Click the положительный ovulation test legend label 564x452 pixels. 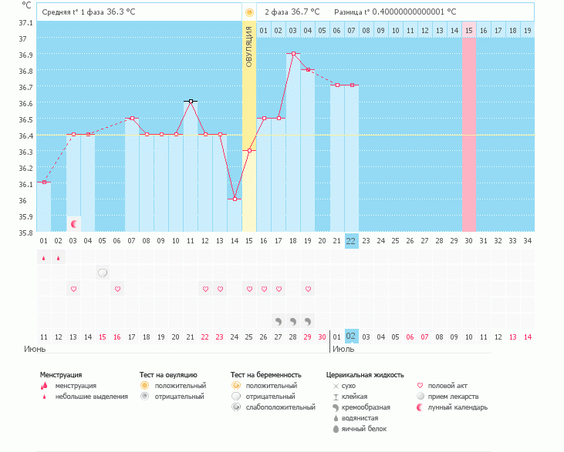click(x=180, y=385)
